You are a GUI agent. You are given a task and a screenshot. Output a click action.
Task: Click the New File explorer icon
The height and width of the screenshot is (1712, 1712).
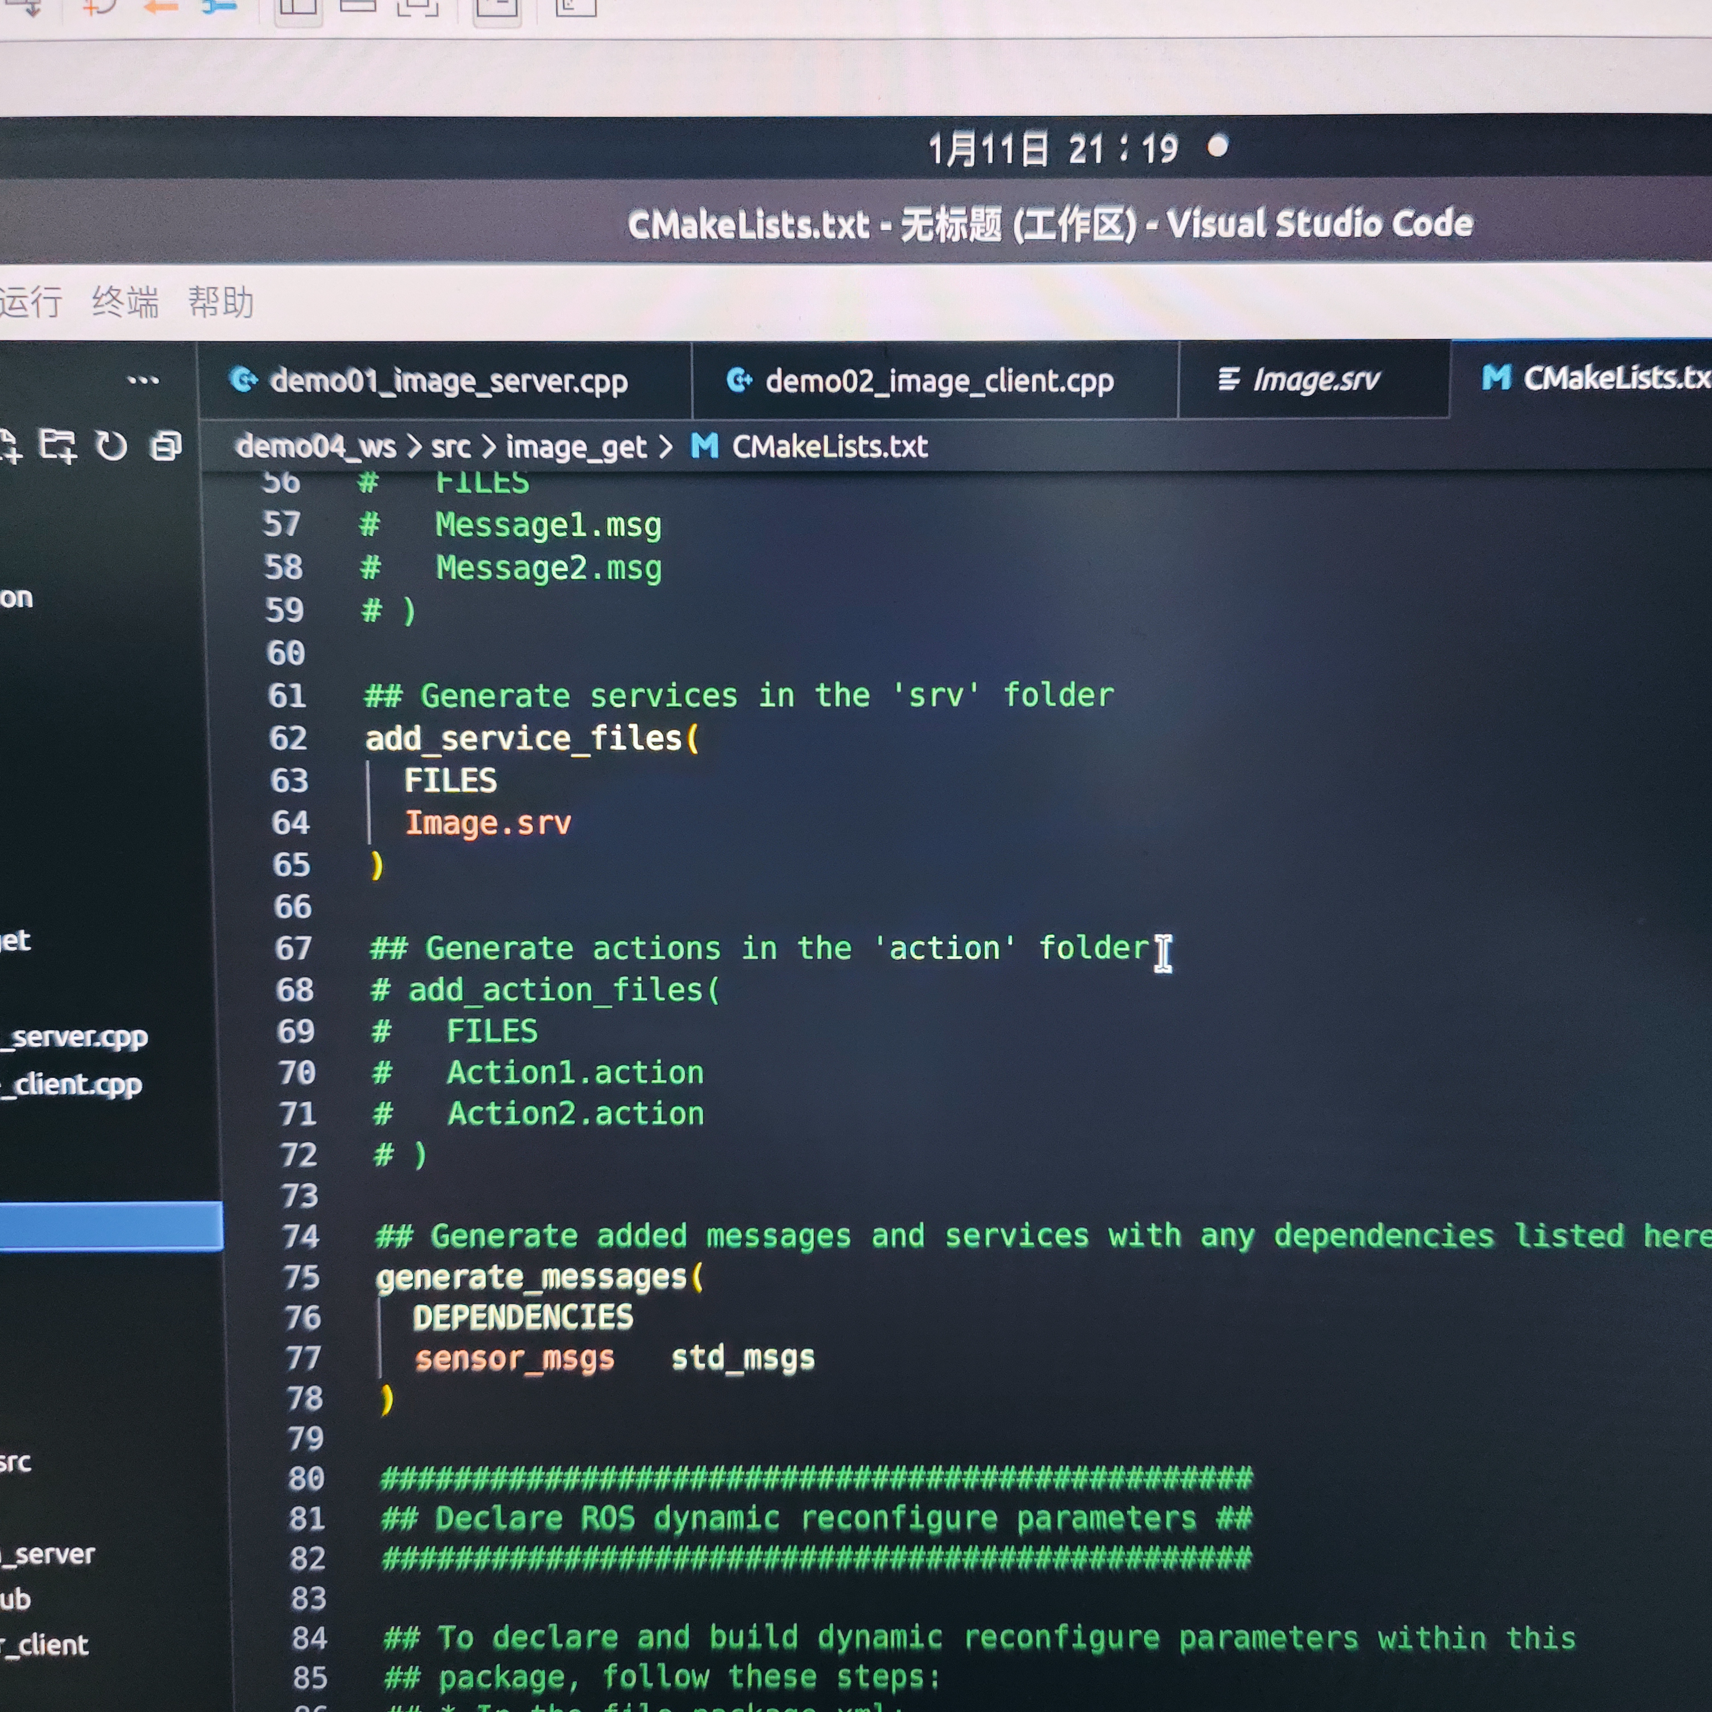9,446
